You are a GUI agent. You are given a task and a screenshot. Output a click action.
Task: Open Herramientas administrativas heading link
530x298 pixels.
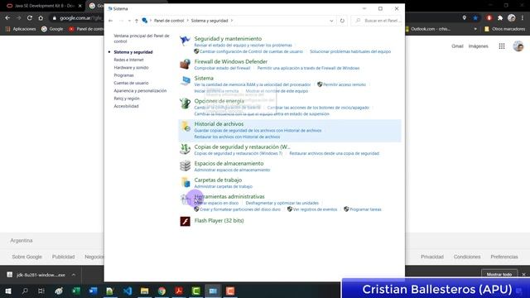point(229,197)
